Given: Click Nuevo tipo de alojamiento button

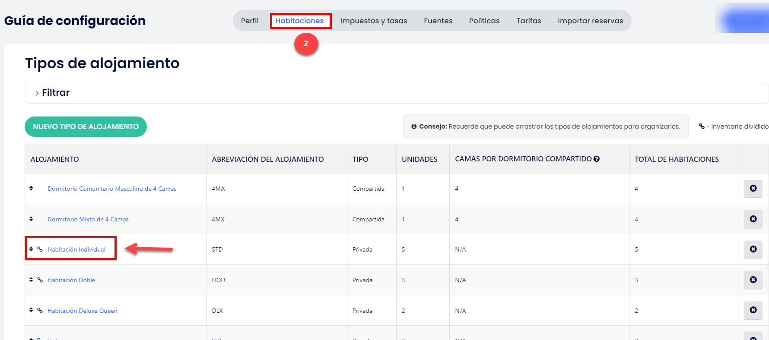Looking at the screenshot, I should [86, 126].
